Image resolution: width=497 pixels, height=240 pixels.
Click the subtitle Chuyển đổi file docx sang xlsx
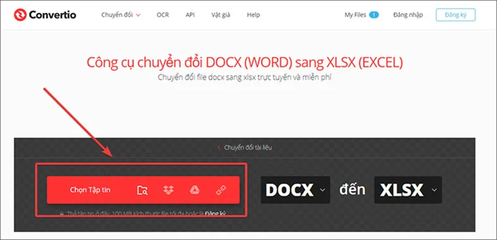pos(244,78)
